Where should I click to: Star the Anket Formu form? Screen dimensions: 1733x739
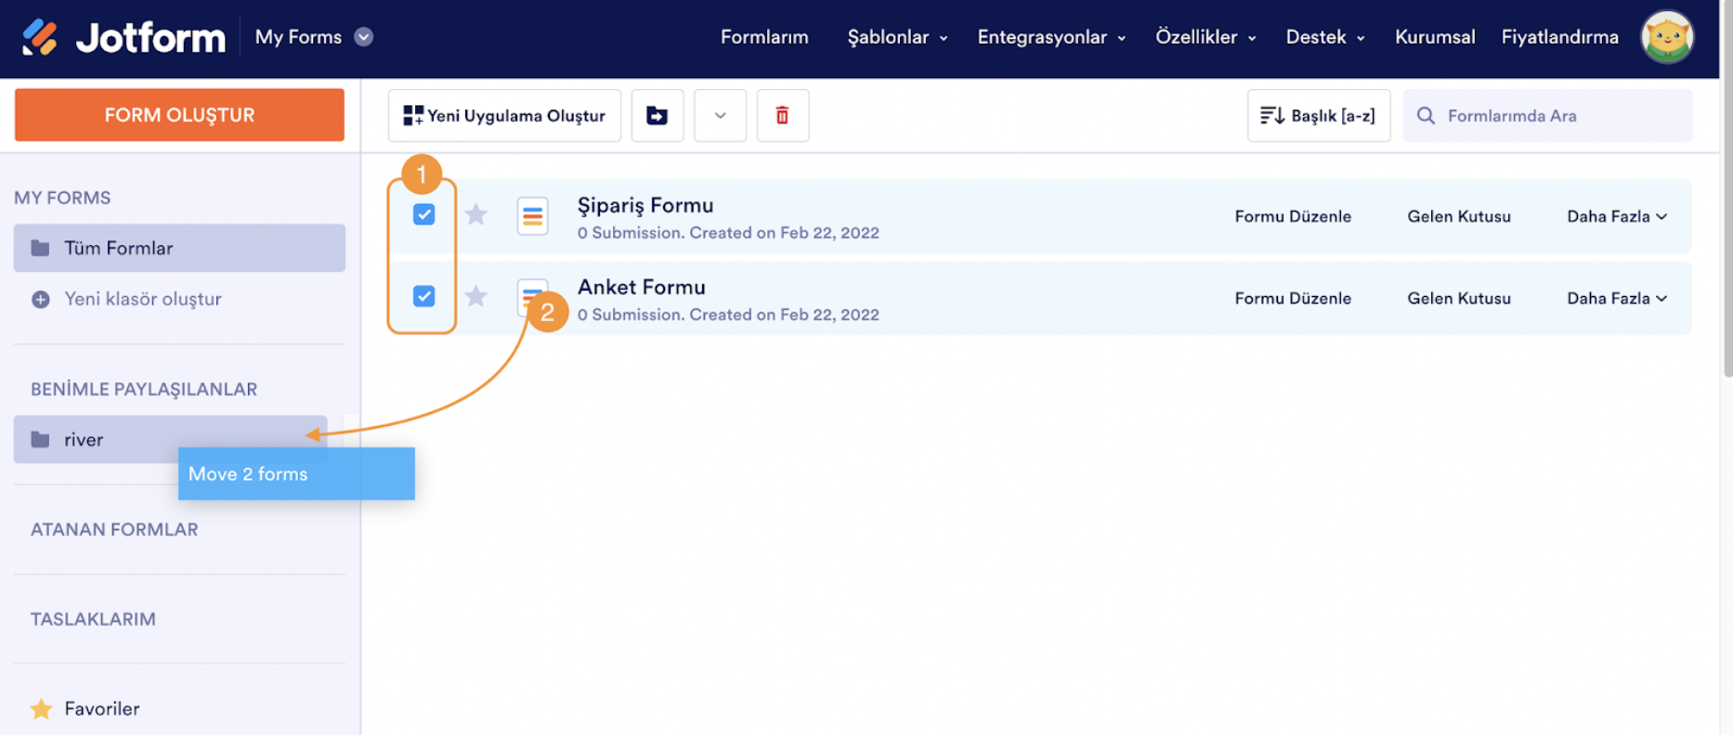(x=476, y=297)
